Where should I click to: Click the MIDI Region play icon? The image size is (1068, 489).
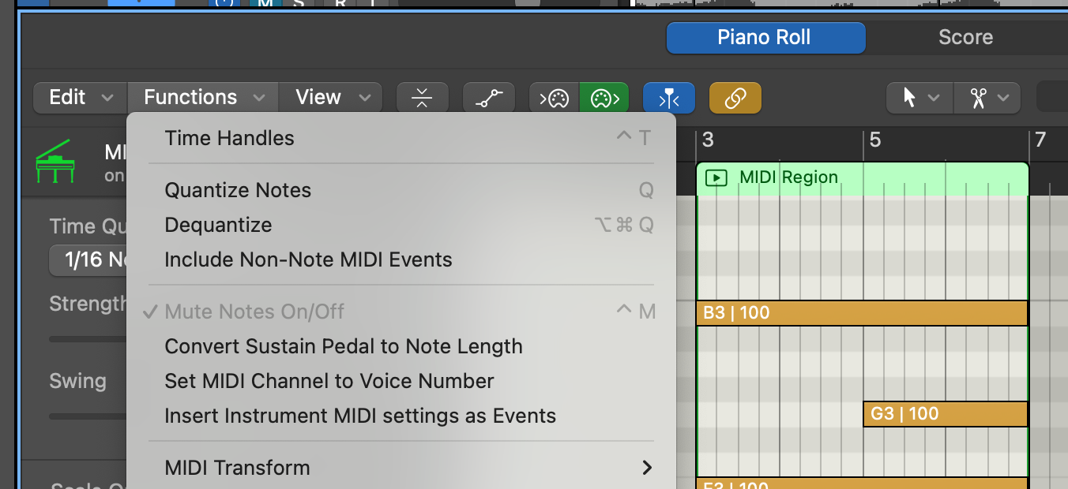click(x=716, y=177)
